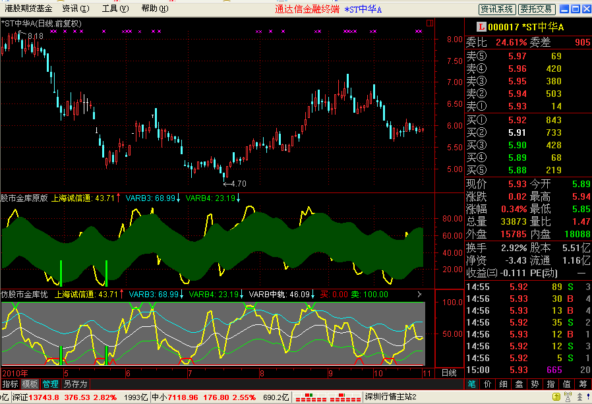Click the 日线 period label

[x=450, y=373]
